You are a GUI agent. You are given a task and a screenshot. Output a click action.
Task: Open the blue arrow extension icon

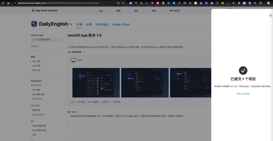[131, 3]
